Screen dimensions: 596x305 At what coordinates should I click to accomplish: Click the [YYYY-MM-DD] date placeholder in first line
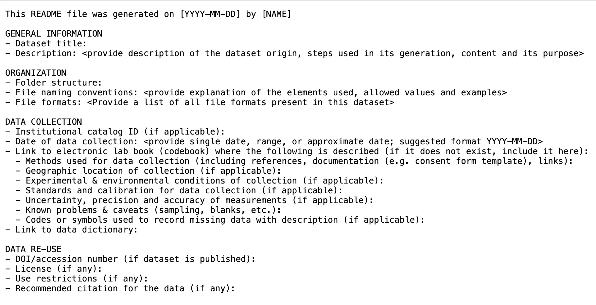tap(210, 14)
